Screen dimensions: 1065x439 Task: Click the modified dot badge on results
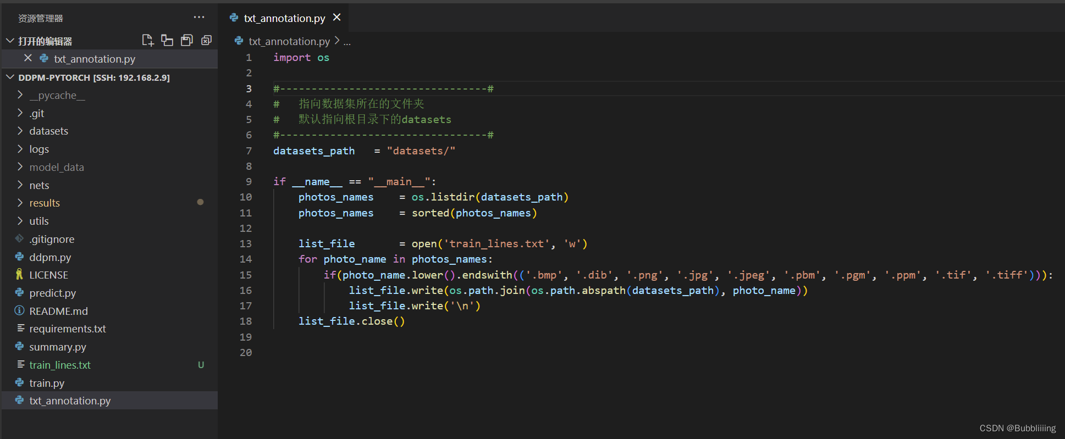click(x=200, y=202)
